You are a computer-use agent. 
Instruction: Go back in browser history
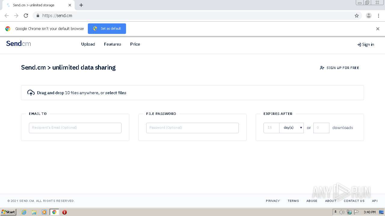[7, 16]
